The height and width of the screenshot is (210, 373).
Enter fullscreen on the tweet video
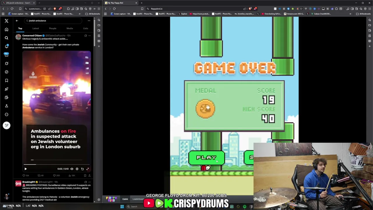click(87, 169)
